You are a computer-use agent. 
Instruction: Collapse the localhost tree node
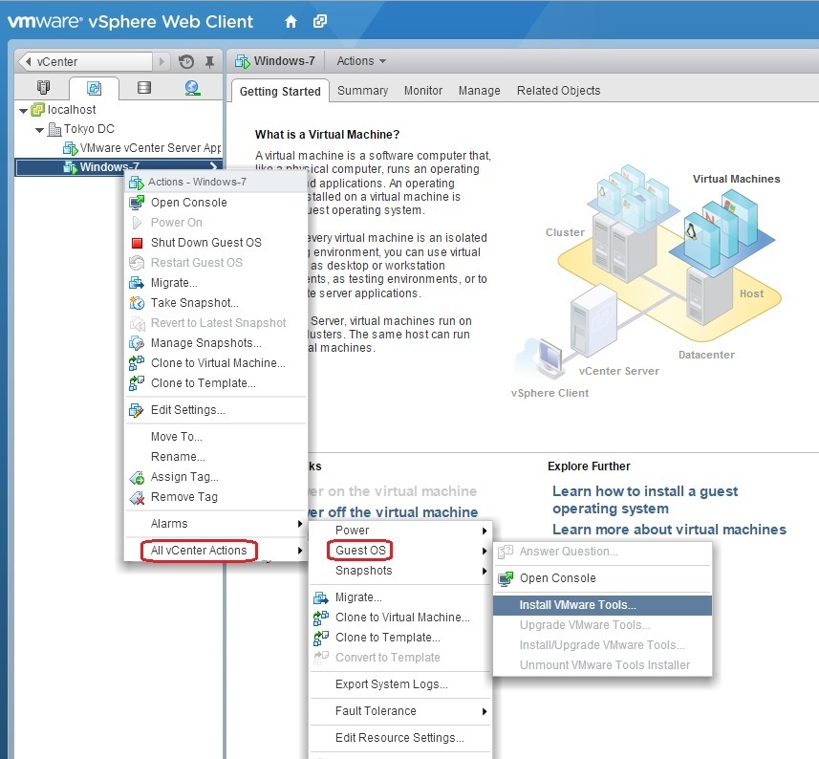[24, 111]
